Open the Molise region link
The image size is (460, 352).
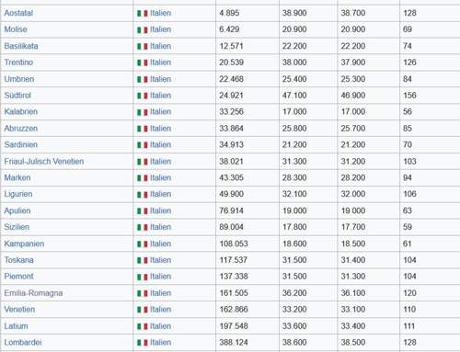tap(16, 29)
